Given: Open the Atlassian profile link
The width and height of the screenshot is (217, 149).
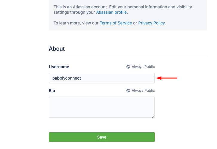Looking at the screenshot, I should point(111,12).
